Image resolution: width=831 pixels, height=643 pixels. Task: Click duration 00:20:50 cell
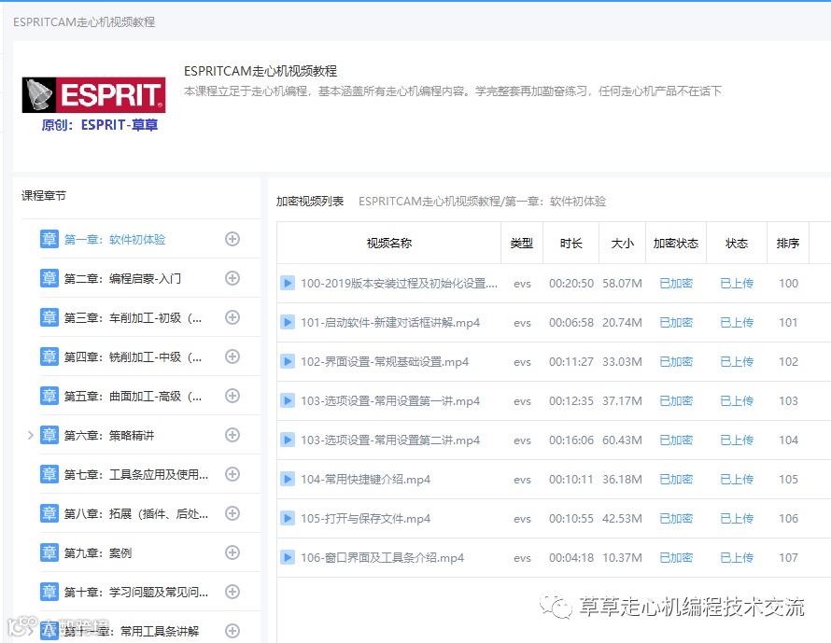tap(571, 284)
